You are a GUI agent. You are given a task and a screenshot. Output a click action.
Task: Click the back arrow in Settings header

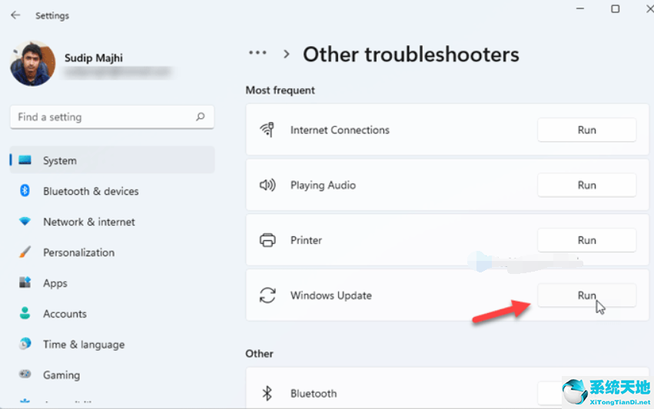coord(15,15)
